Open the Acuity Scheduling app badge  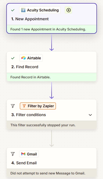(x=40, y=10)
